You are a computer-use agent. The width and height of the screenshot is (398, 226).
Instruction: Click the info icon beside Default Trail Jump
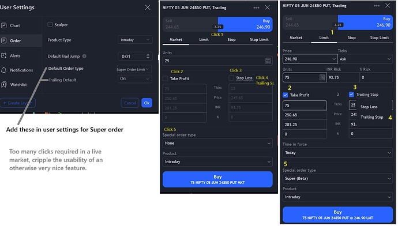[84, 56]
